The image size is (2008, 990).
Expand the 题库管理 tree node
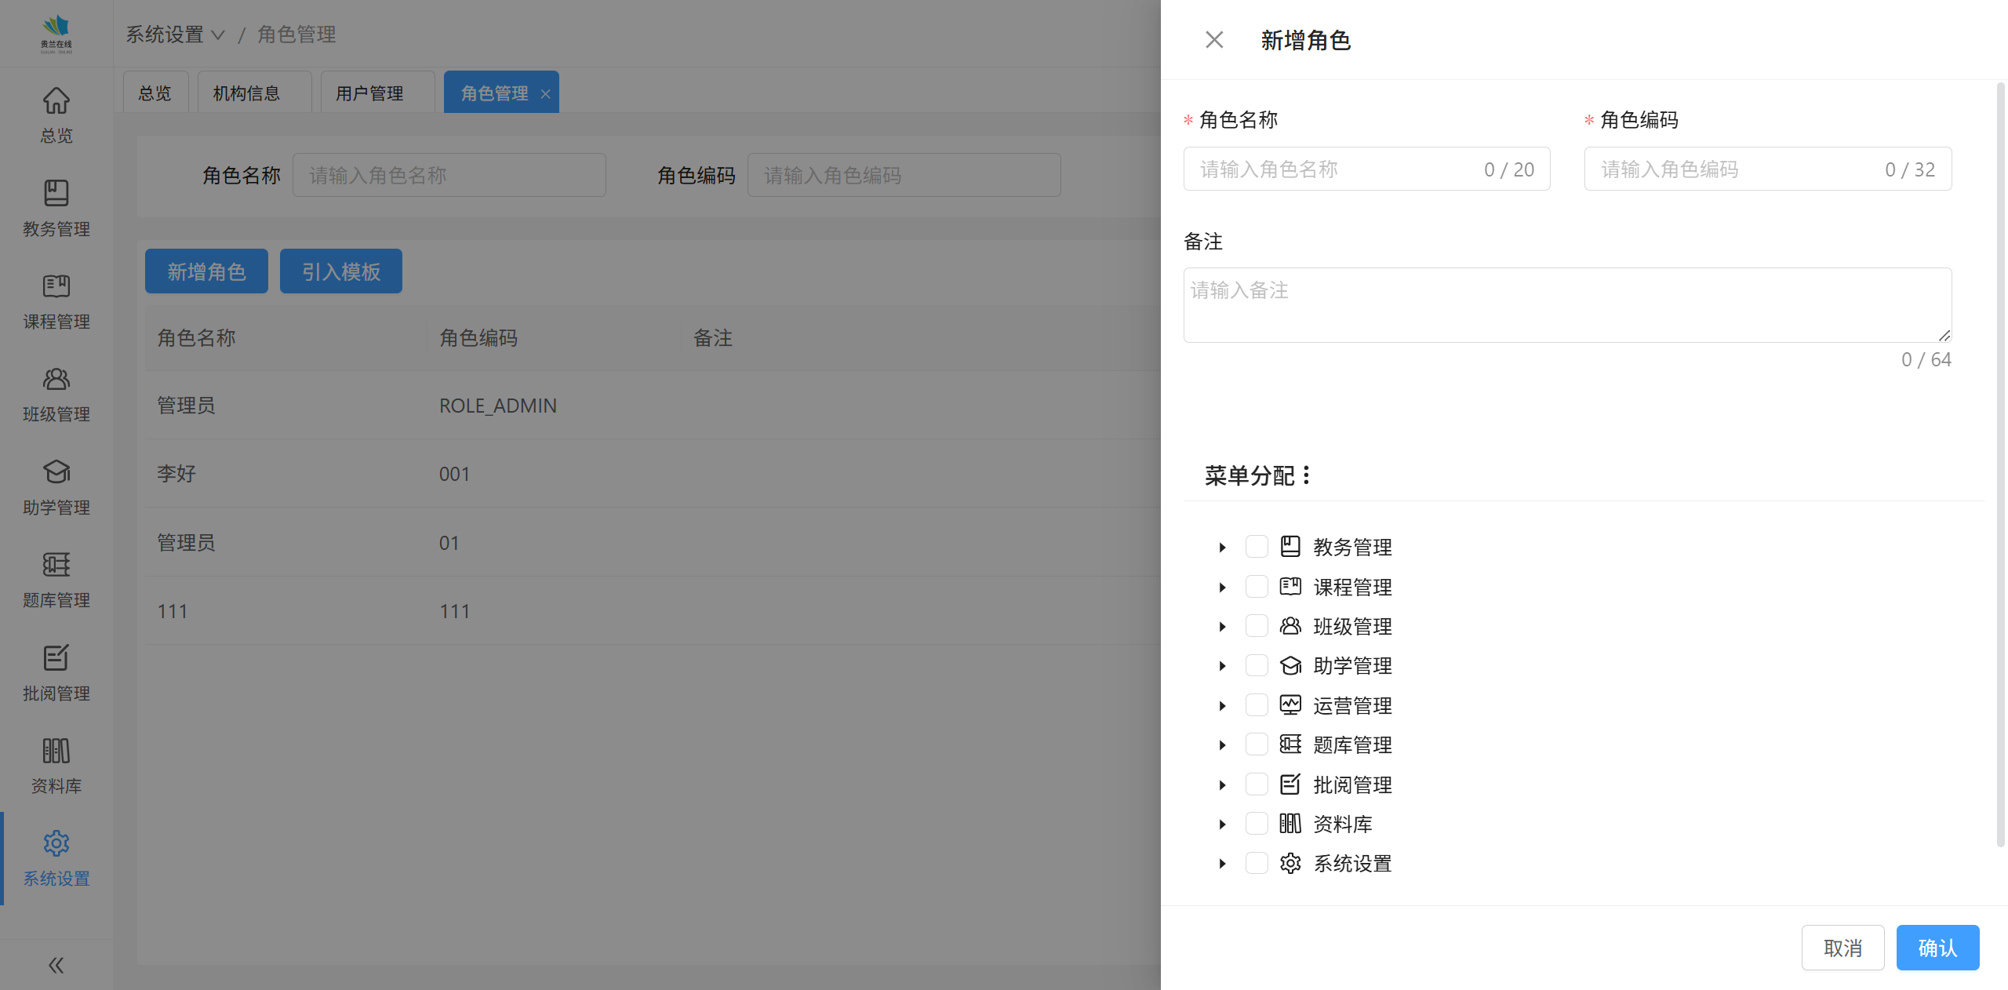[1222, 744]
